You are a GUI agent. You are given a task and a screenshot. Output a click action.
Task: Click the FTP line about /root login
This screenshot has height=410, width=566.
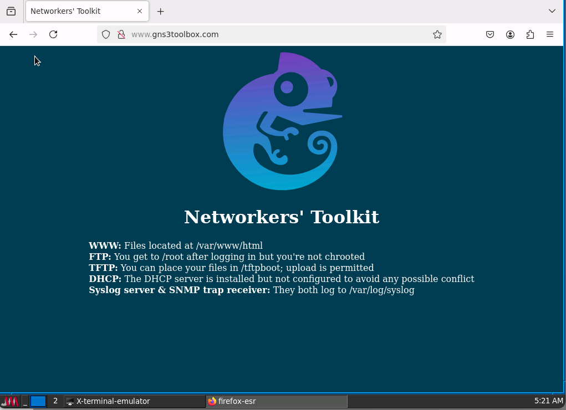pyautogui.click(x=227, y=257)
